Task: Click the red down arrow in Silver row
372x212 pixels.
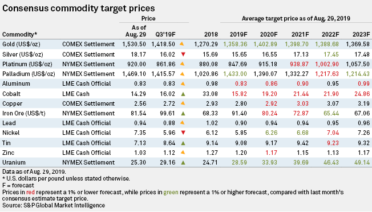Action: (183, 54)
